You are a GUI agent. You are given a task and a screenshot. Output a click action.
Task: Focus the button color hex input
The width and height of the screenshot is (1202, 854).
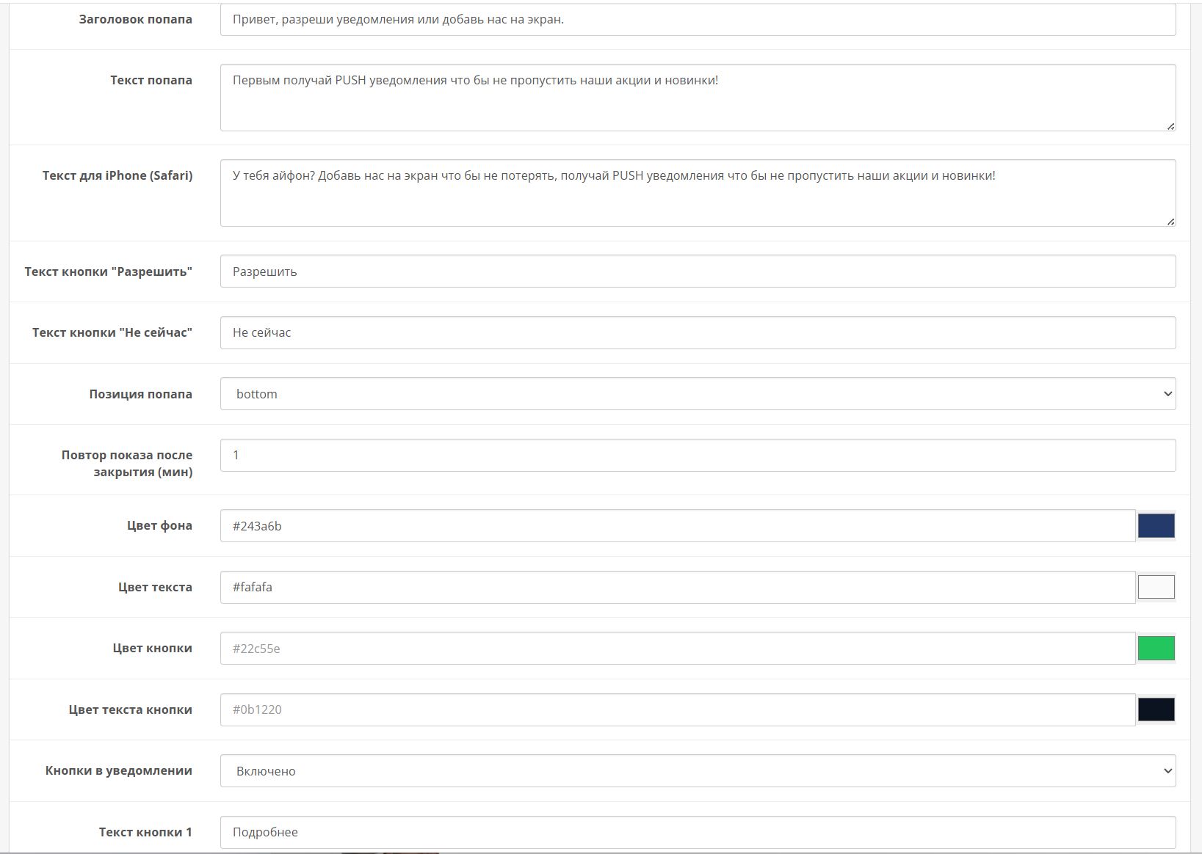click(677, 649)
